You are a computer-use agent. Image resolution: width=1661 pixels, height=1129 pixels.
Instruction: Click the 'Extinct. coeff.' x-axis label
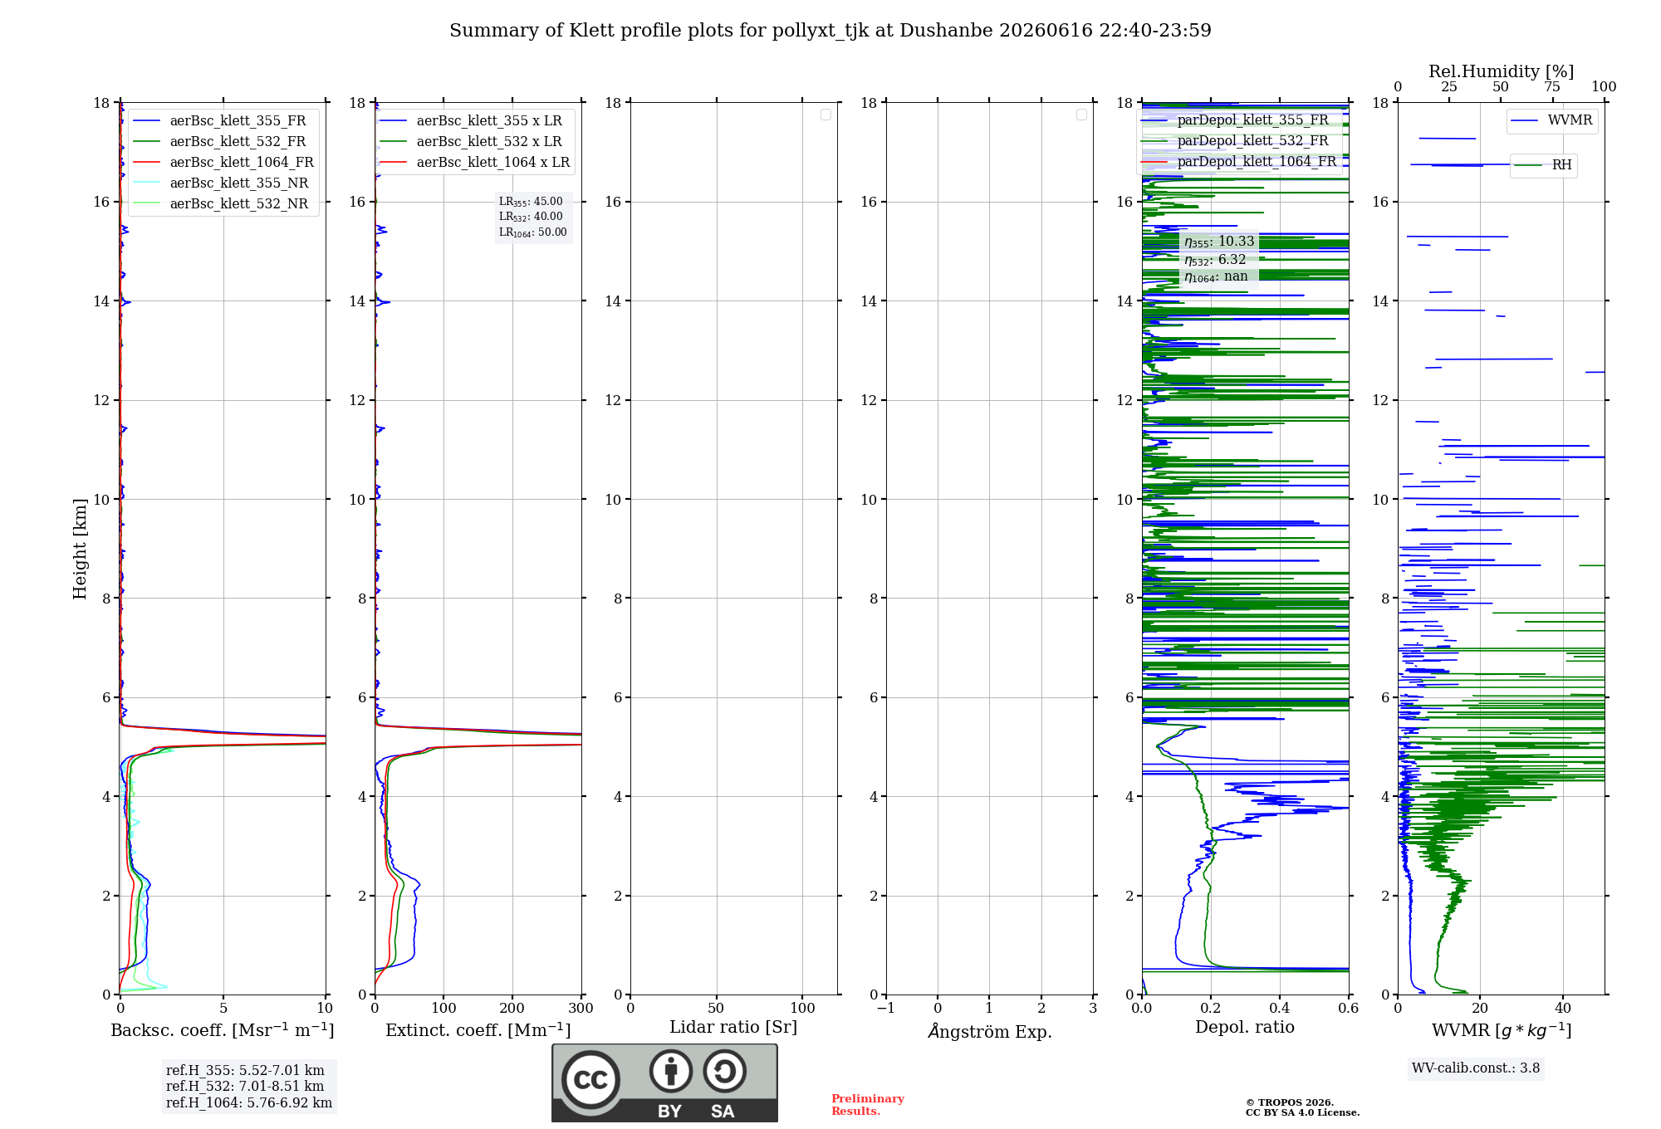[478, 1030]
